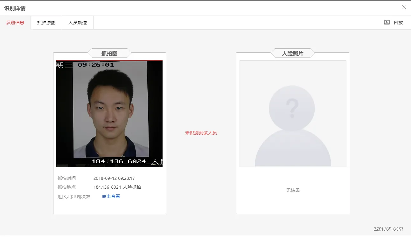The height and width of the screenshot is (237, 411).
Task: Click the 无结果 empty-result message
Action: 292,190
